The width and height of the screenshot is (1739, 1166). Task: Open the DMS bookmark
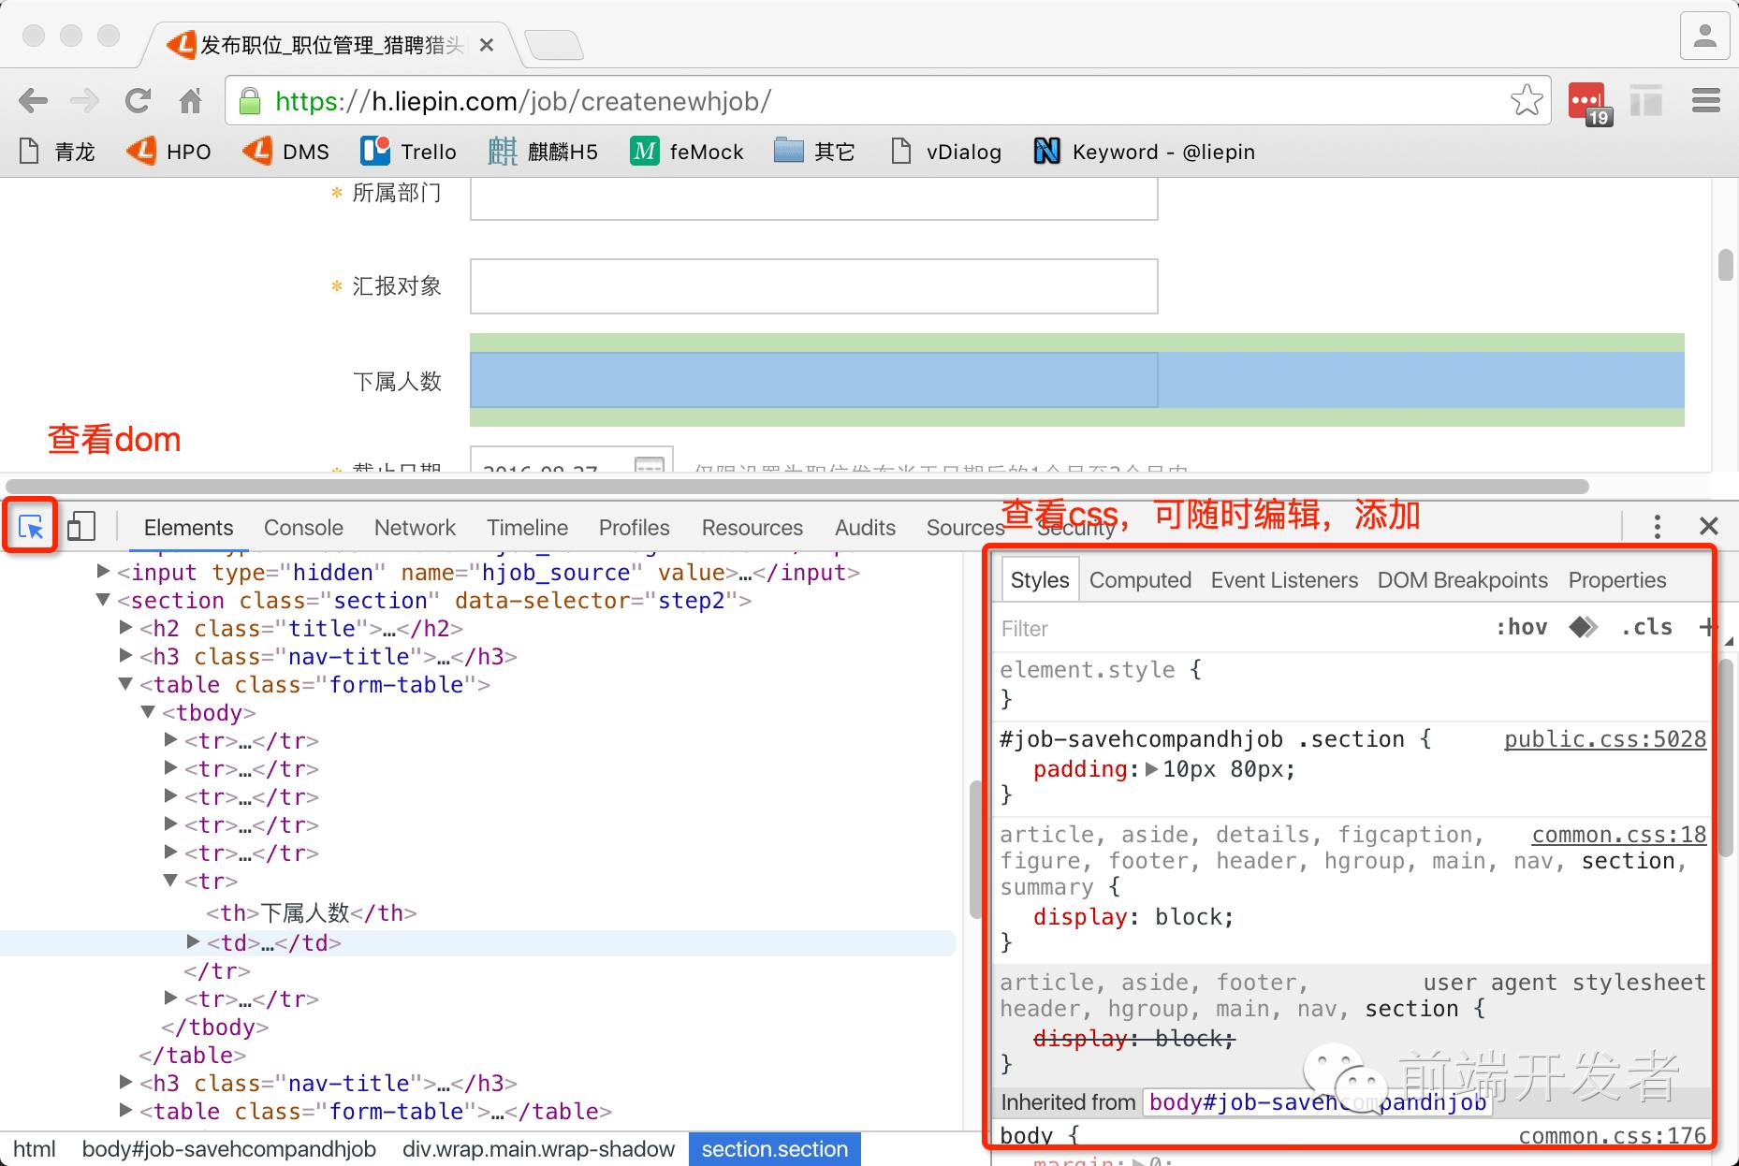(286, 152)
